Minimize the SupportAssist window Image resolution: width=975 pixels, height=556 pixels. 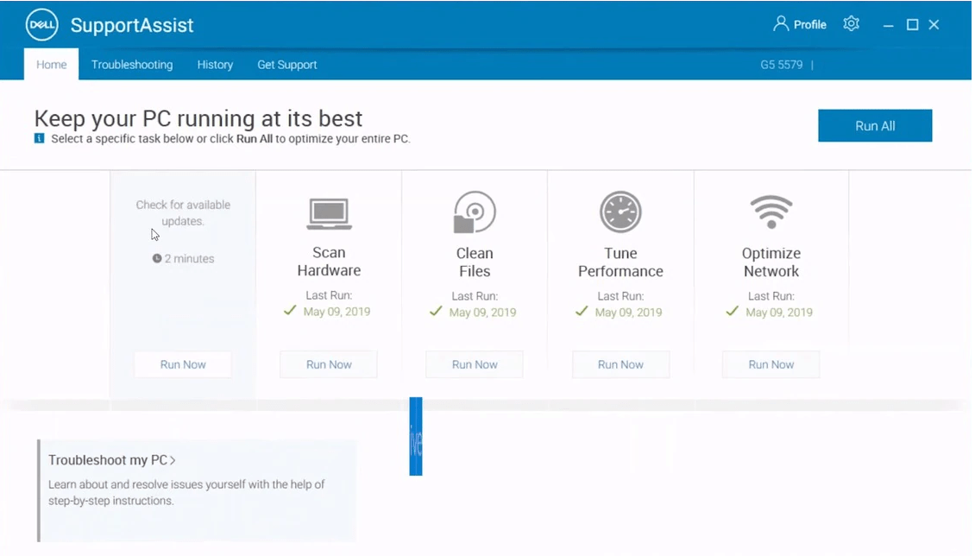pyautogui.click(x=888, y=25)
